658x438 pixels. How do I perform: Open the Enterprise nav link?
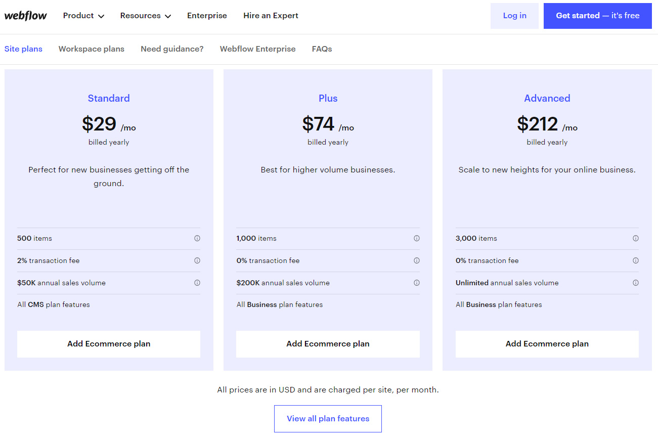coord(207,16)
